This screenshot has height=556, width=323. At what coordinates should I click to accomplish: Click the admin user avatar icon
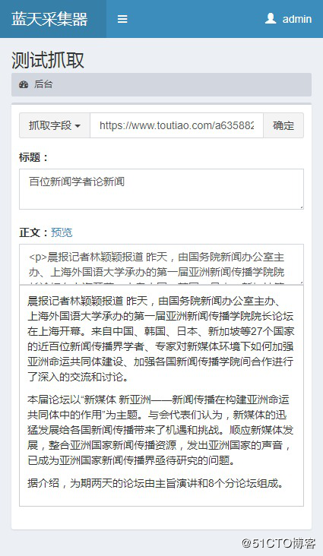(x=271, y=18)
